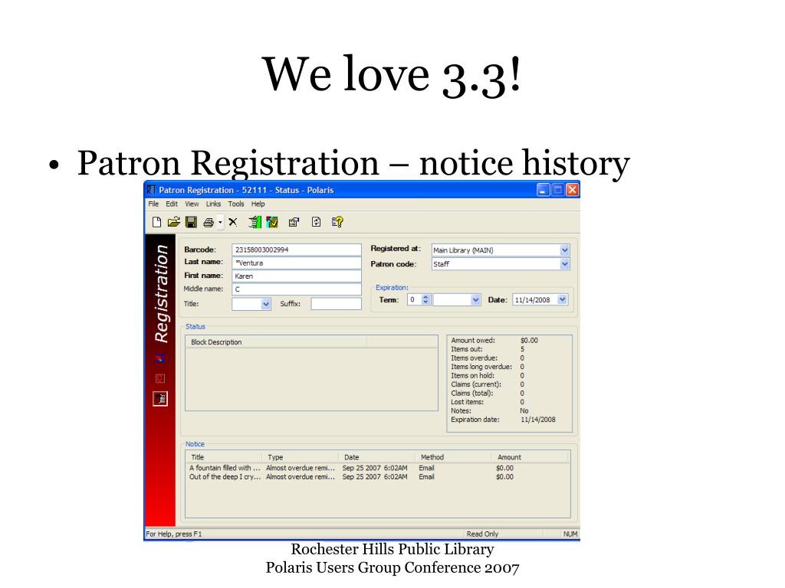Image resolution: width=785 pixels, height=588 pixels.
Task: Click the New document toolbar icon
Action: pos(156,222)
